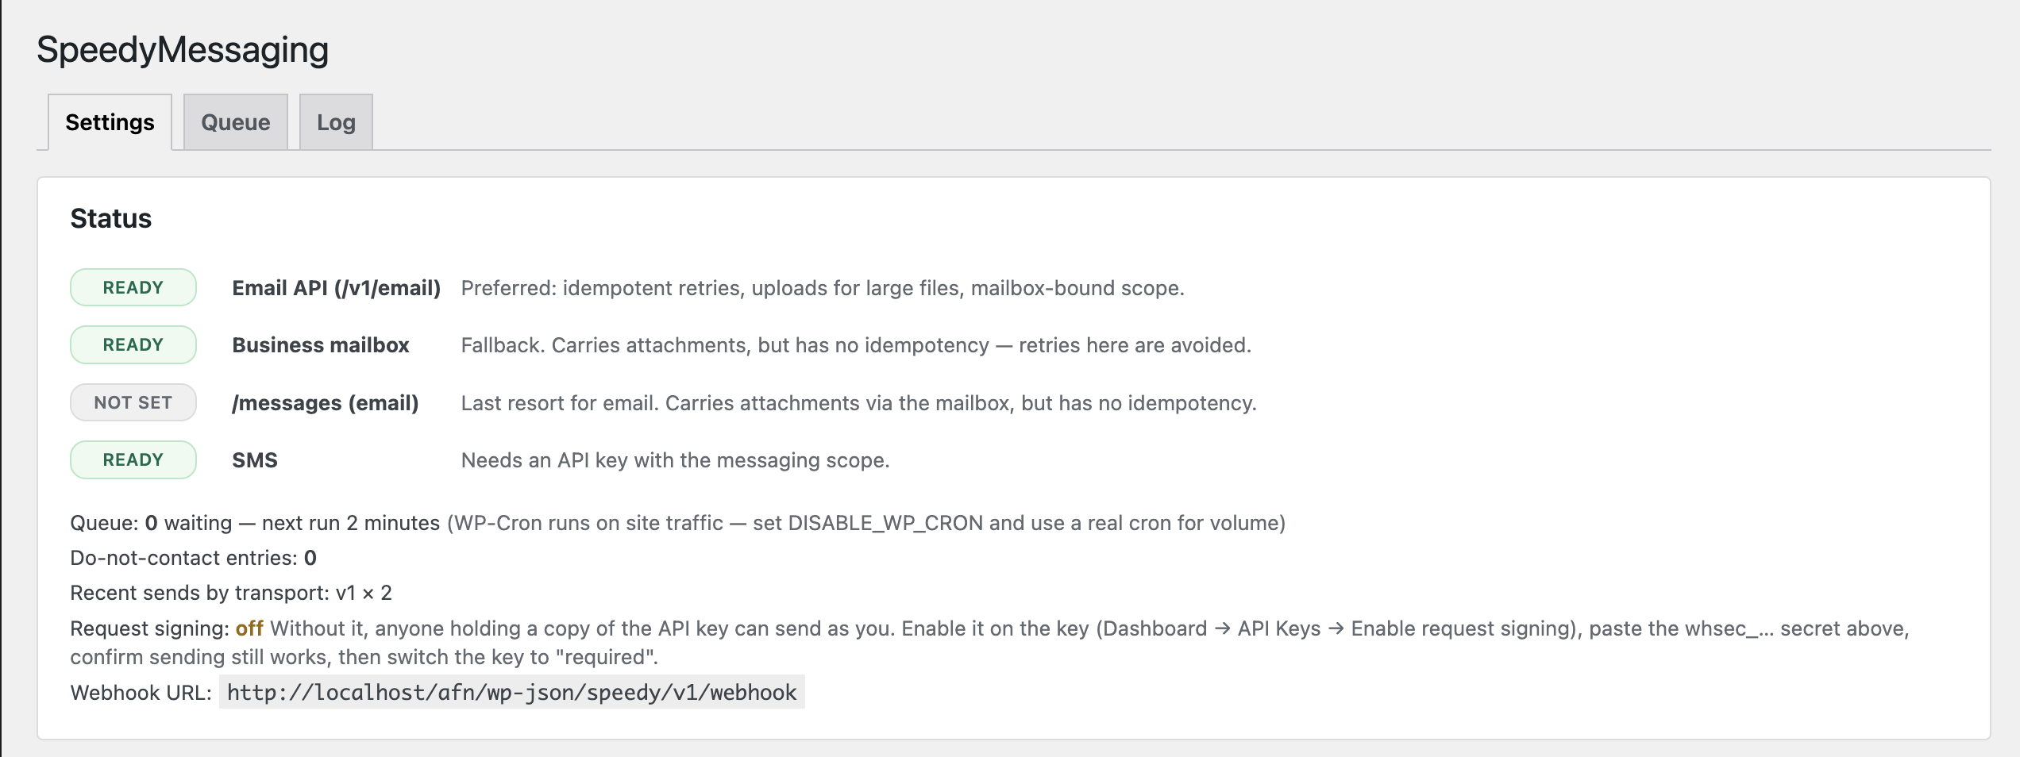Click the SMS transport label

[255, 460]
